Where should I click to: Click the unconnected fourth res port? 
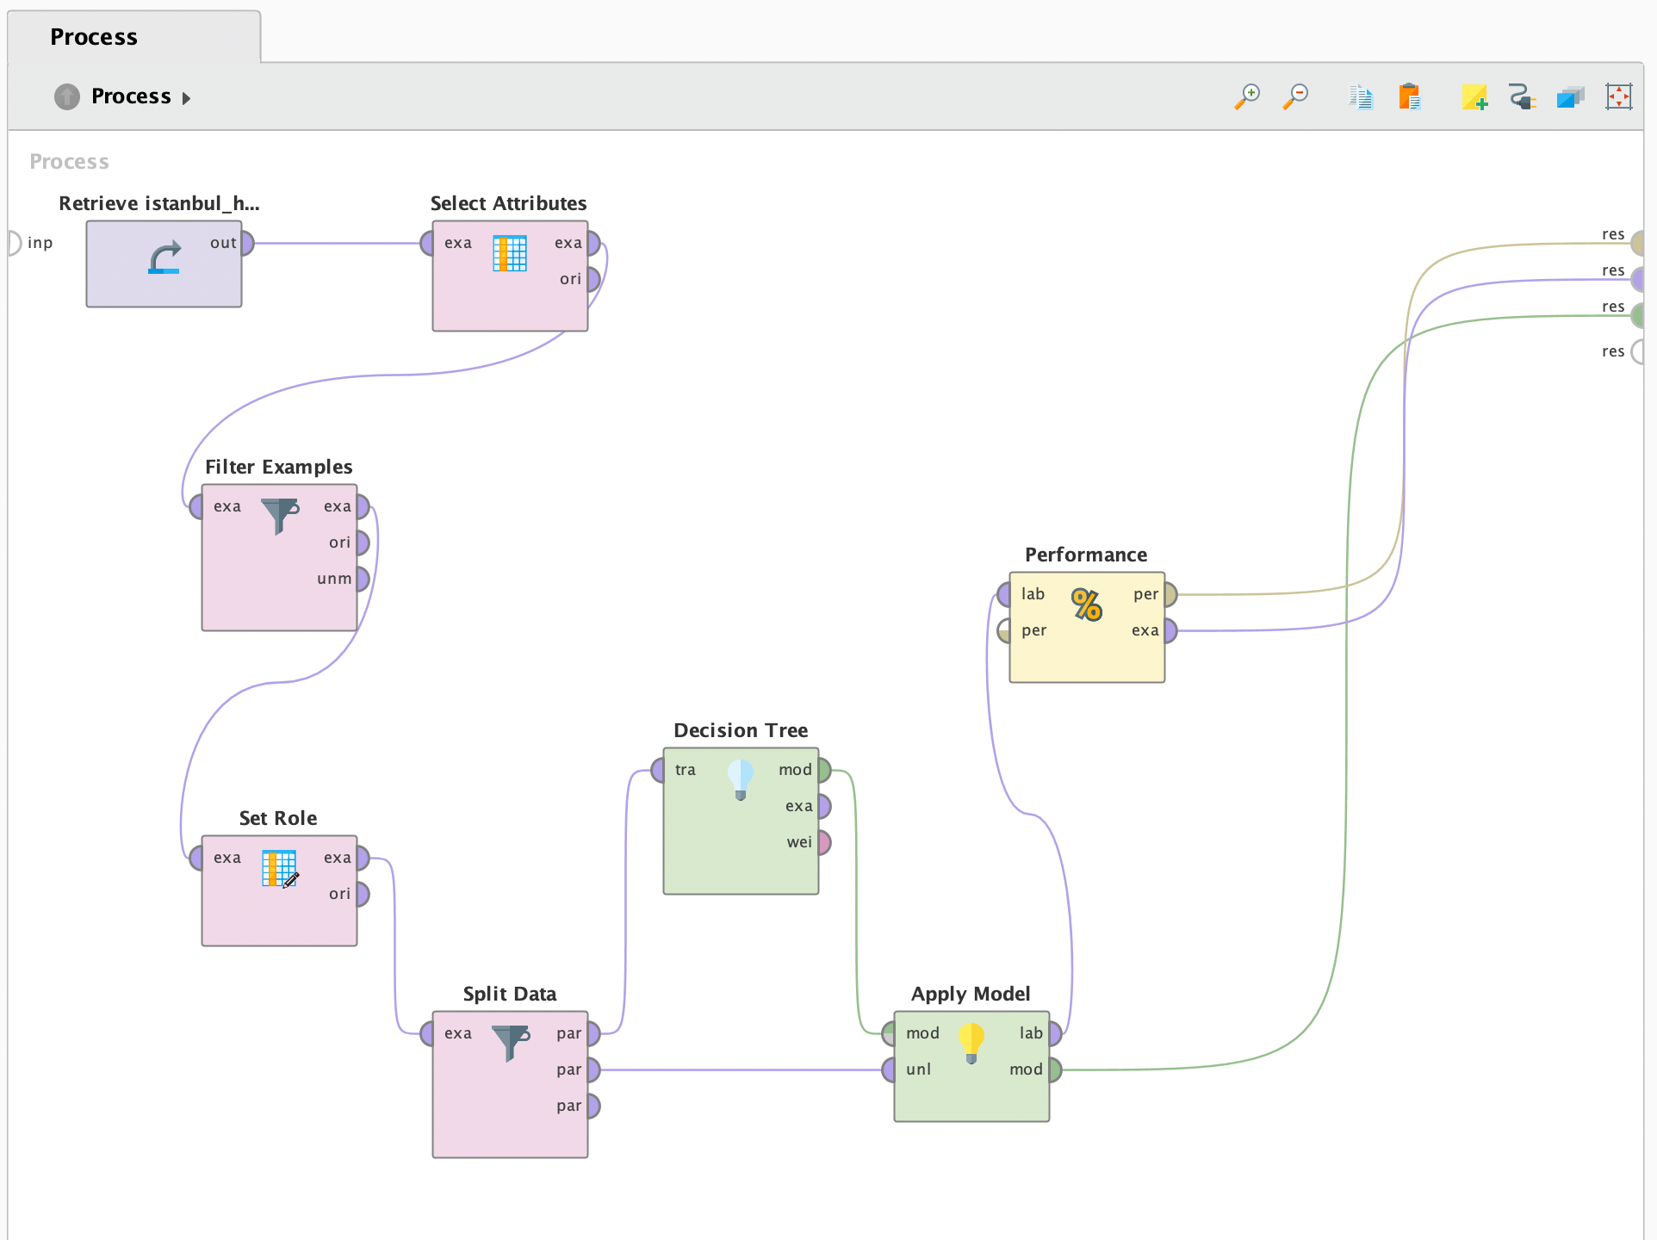click(x=1637, y=351)
